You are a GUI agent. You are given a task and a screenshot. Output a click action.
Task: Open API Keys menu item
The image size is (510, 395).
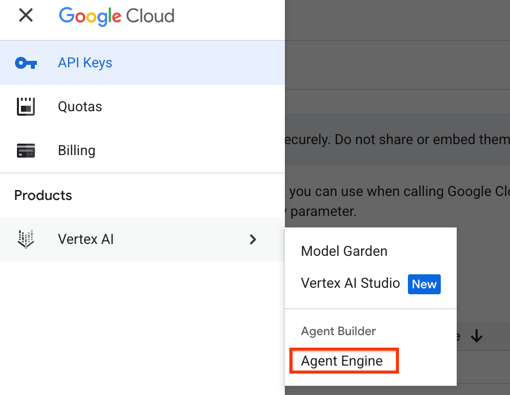(142, 62)
